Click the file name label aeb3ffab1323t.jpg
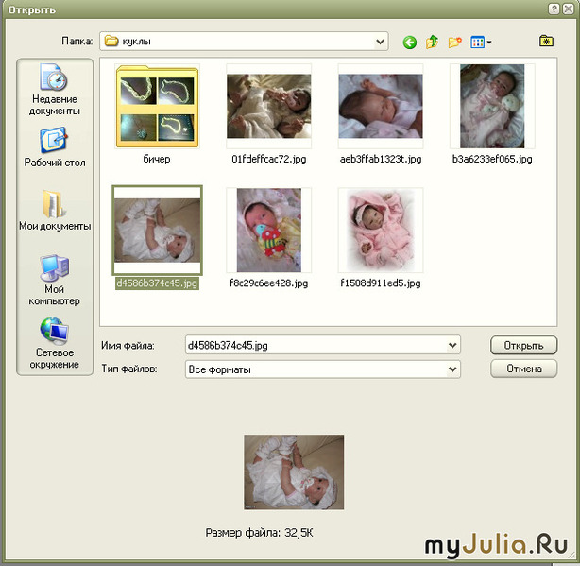 point(381,160)
